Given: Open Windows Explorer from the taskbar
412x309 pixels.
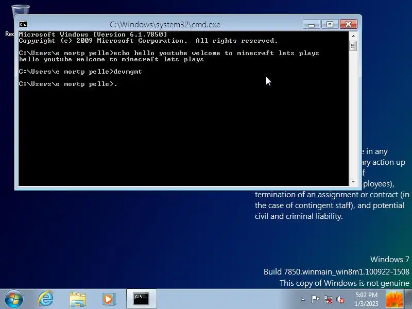Looking at the screenshot, I should click(x=78, y=299).
